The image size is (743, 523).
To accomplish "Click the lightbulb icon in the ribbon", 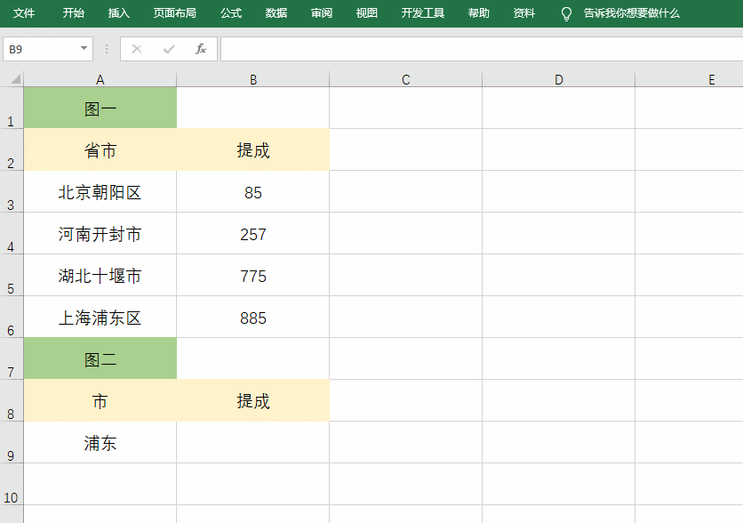I will point(566,13).
